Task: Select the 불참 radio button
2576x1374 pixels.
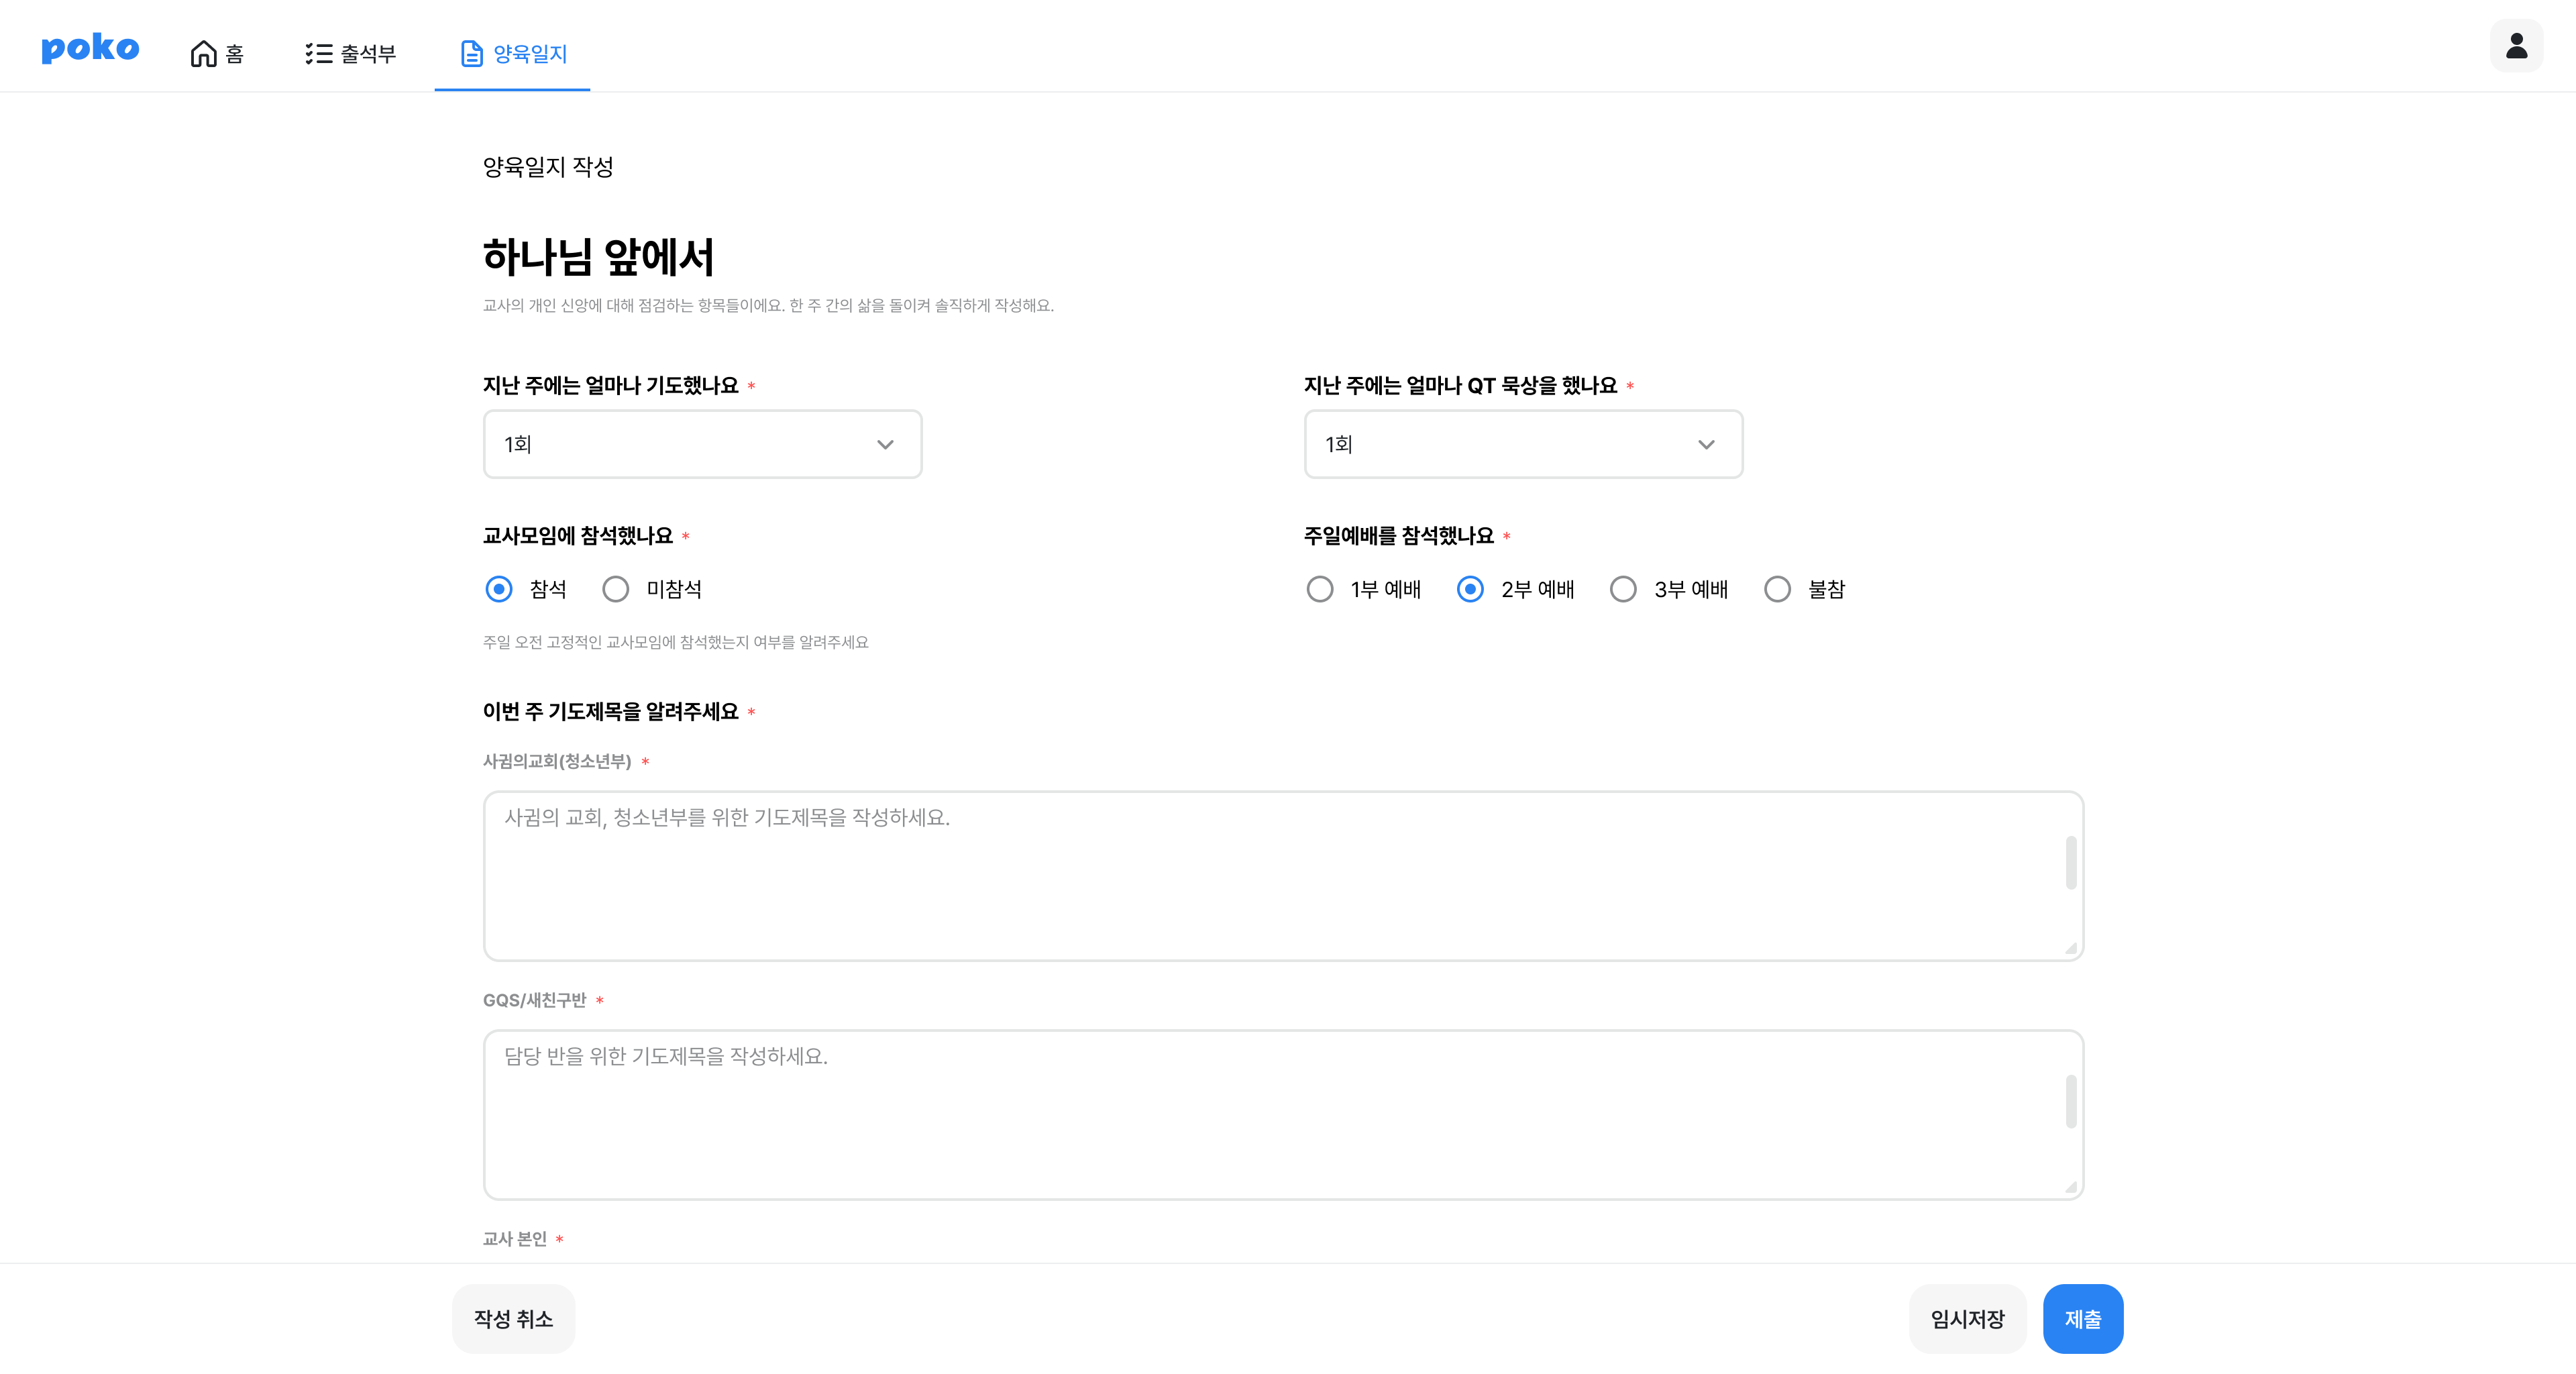Action: pyautogui.click(x=1777, y=589)
